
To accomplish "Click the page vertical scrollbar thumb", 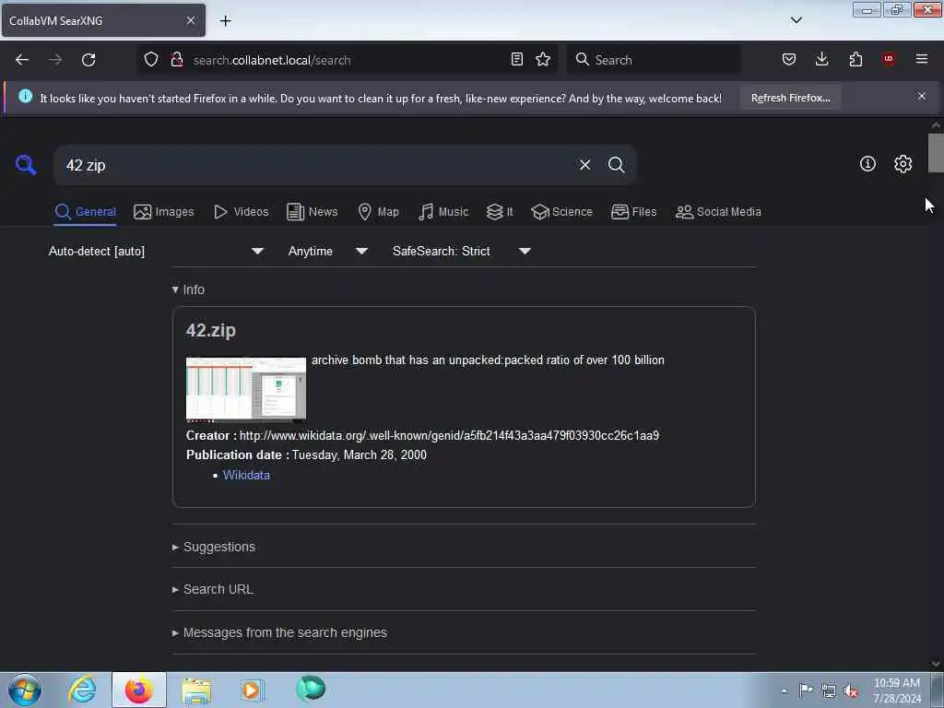I will coord(936,153).
